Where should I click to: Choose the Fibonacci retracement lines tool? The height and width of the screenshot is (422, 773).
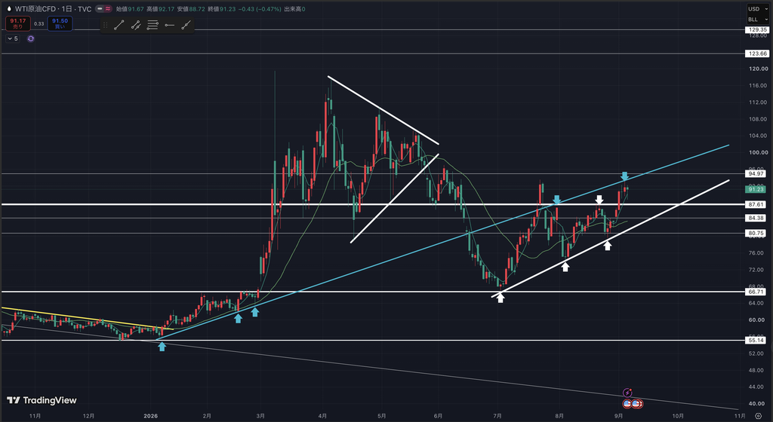pos(152,25)
